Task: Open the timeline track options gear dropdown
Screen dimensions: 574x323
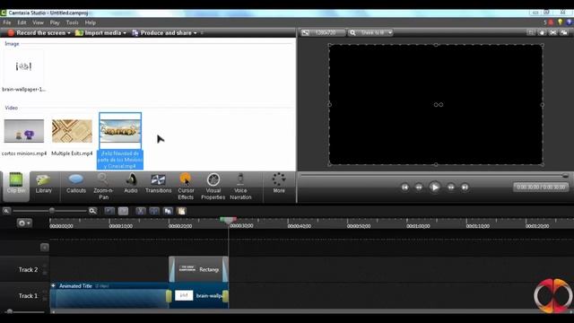Action: [x=24, y=223]
